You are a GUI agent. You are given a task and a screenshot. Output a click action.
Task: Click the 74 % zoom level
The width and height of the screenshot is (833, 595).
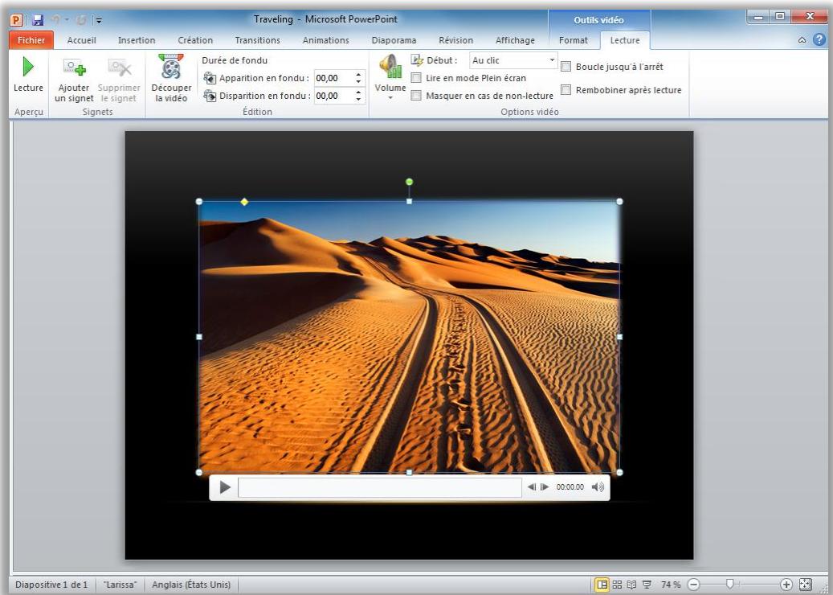[x=671, y=585]
